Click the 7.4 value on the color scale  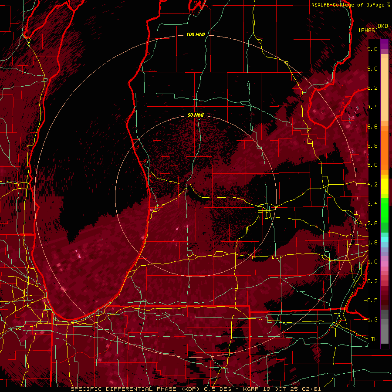372,107
